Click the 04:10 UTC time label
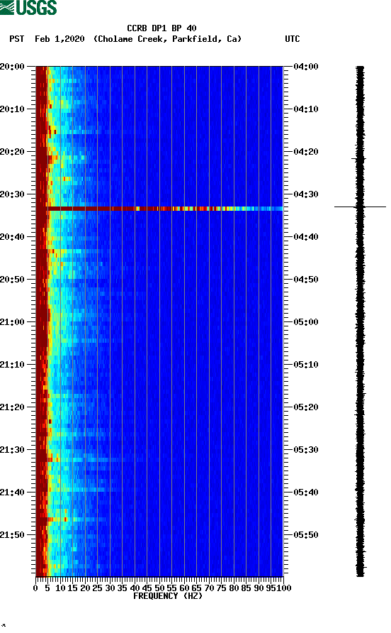Screen dimensions: 391x633 306,109
